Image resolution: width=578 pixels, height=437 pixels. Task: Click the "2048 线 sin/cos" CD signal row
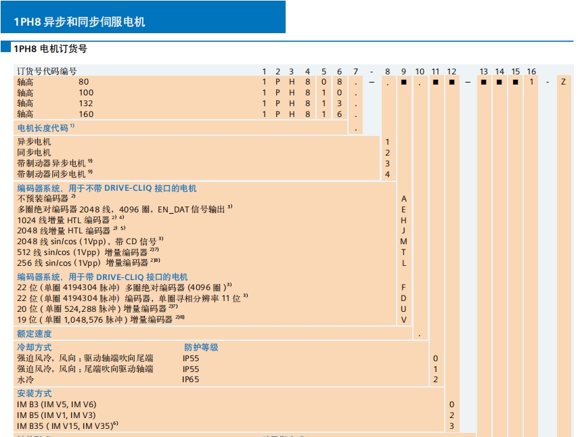tap(90, 241)
